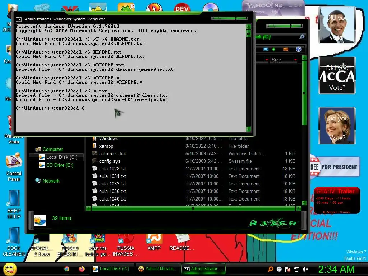Click in cmd prompt line 'cd C'
Viewport: 368px width, 276px height.
point(50,108)
